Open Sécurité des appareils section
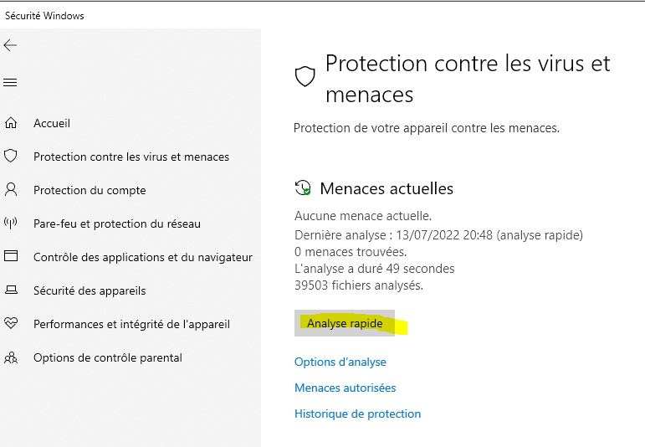Screen dimensions: 645x447 (x=90, y=290)
